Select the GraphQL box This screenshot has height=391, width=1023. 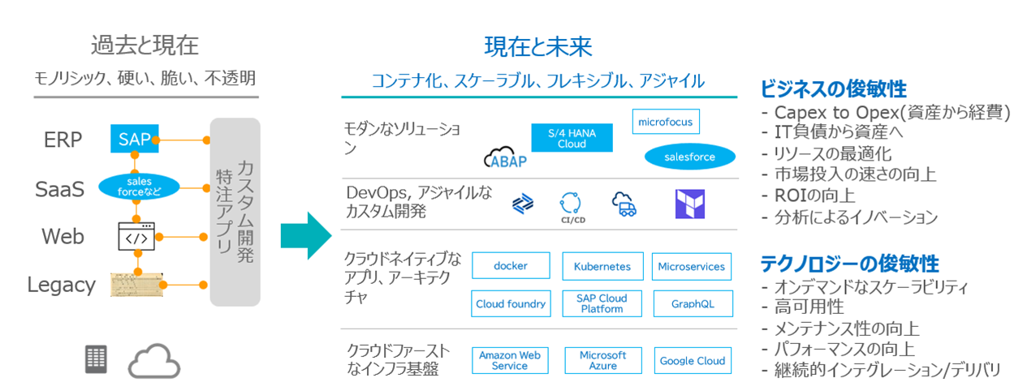(x=693, y=304)
